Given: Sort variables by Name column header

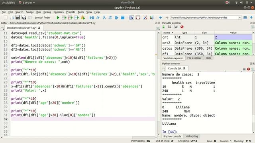Looking at the screenshot, I should pyautogui.click(x=168, y=33).
